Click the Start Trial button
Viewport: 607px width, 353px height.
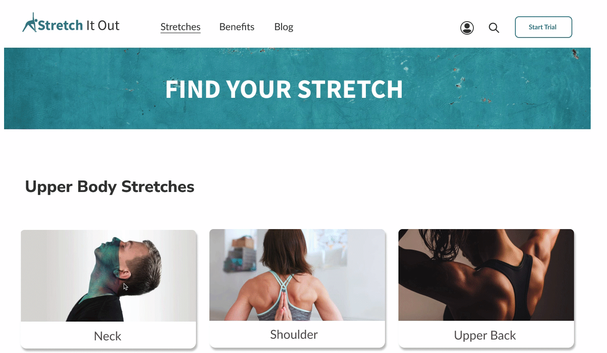coord(543,27)
